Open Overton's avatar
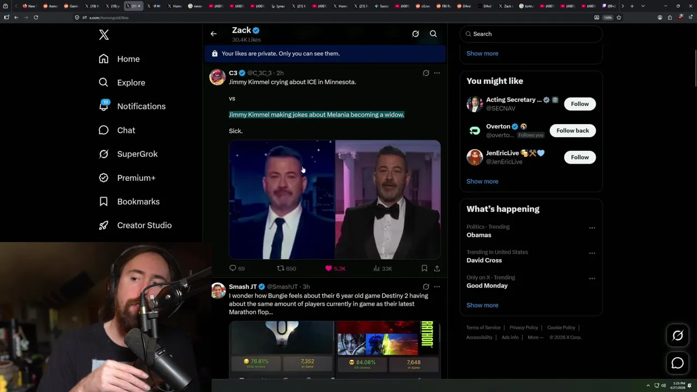Viewport: 697px width, 392px height. coord(475,131)
